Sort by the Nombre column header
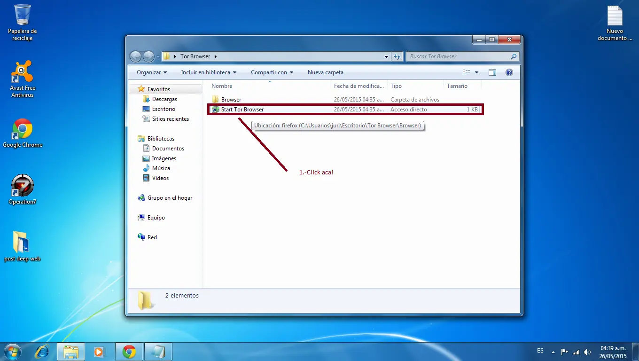 pyautogui.click(x=269, y=86)
